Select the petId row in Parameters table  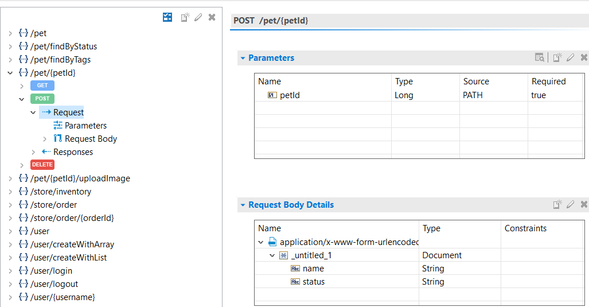point(290,95)
